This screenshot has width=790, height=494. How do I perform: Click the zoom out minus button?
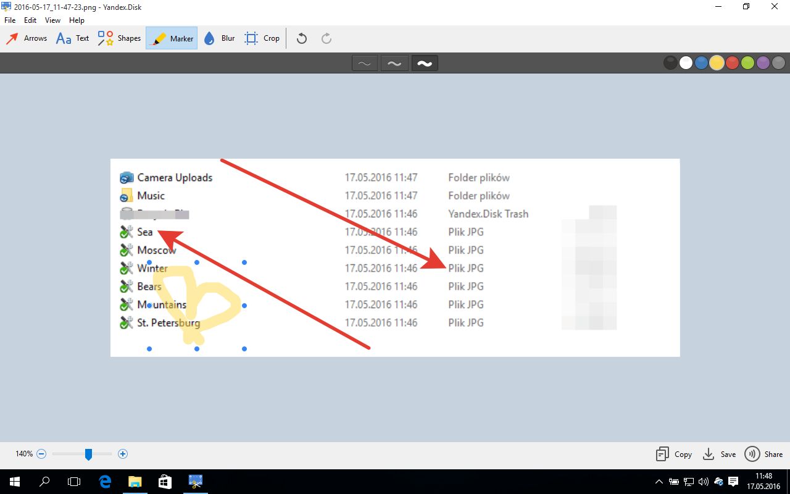(41, 454)
